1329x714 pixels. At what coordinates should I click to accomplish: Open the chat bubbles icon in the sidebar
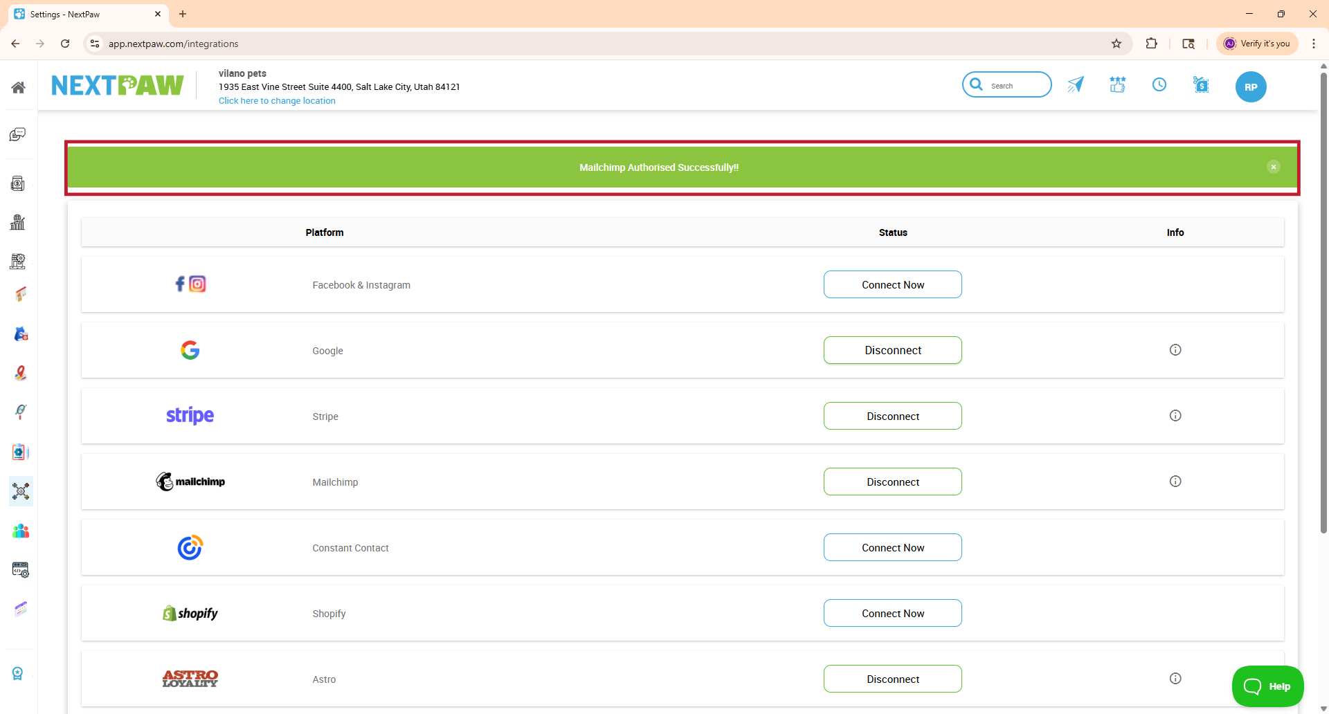point(18,134)
